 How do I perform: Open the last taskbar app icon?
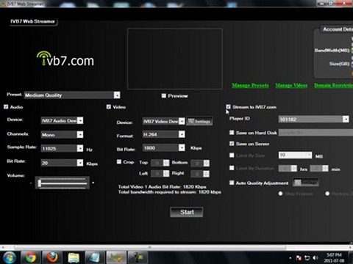click(x=138, y=257)
